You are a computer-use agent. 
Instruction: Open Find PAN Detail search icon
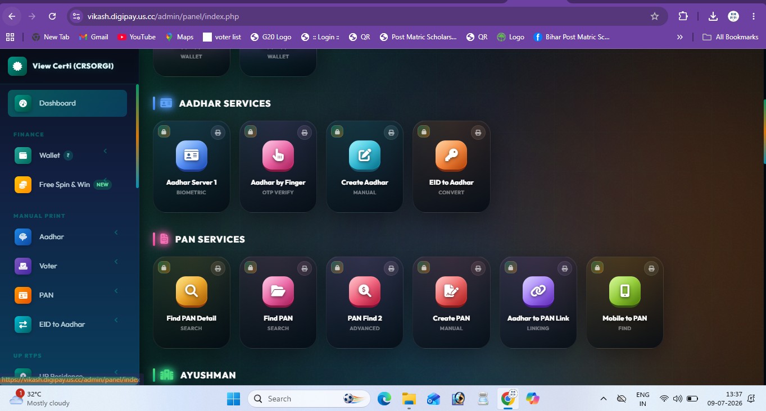[x=192, y=291]
